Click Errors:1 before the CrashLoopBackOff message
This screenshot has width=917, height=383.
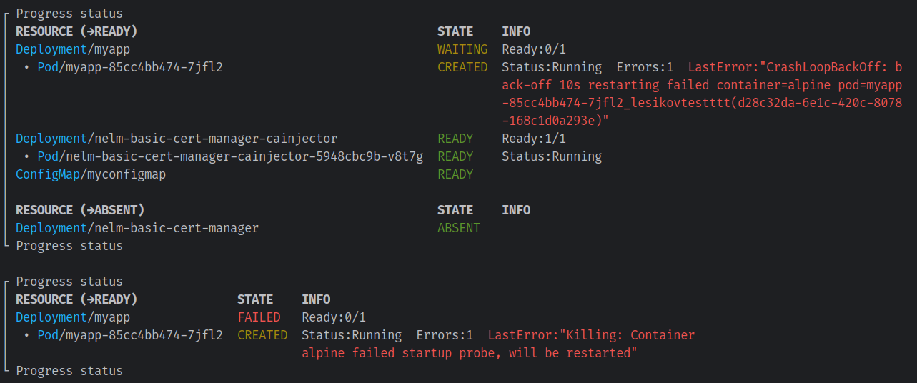pyautogui.click(x=645, y=67)
